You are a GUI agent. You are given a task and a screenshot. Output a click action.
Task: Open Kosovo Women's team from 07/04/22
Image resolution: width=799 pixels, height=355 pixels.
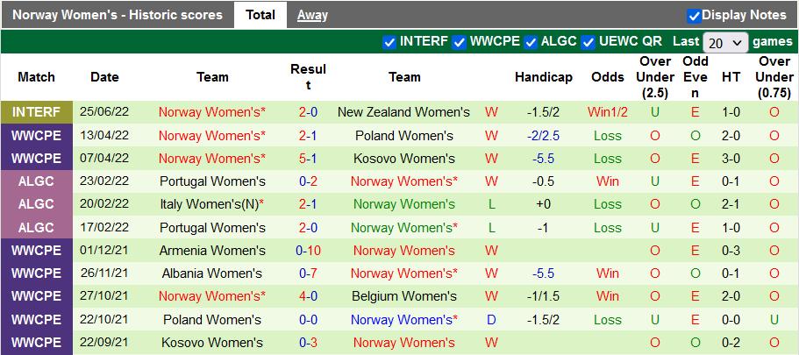pyautogui.click(x=404, y=159)
